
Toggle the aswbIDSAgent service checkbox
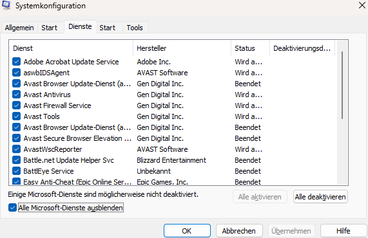pos(16,73)
